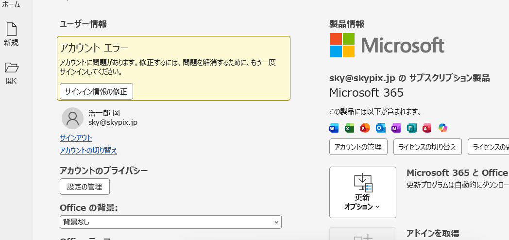The height and width of the screenshot is (240, 509).
Task: Click the 設定の管理 privacy button
Action: click(85, 187)
